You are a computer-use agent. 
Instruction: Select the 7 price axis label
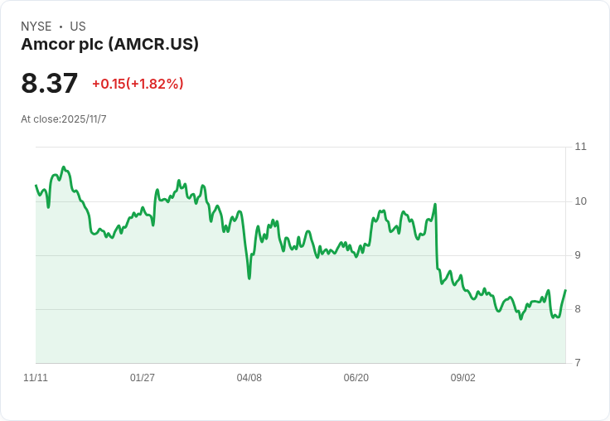click(x=578, y=363)
